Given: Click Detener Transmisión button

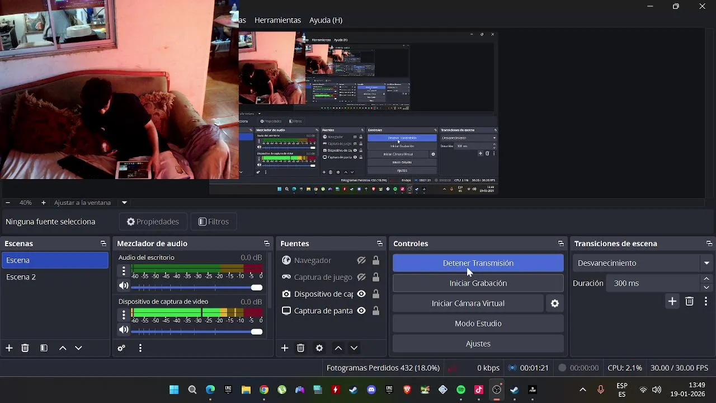Looking at the screenshot, I should click(x=478, y=263).
